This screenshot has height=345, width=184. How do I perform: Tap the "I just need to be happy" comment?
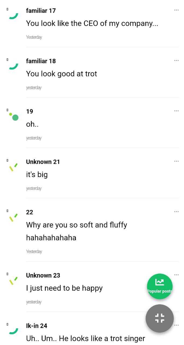tap(64, 288)
